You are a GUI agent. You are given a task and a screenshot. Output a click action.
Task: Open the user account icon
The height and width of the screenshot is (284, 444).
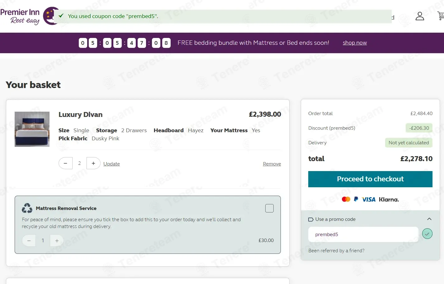pyautogui.click(x=420, y=16)
